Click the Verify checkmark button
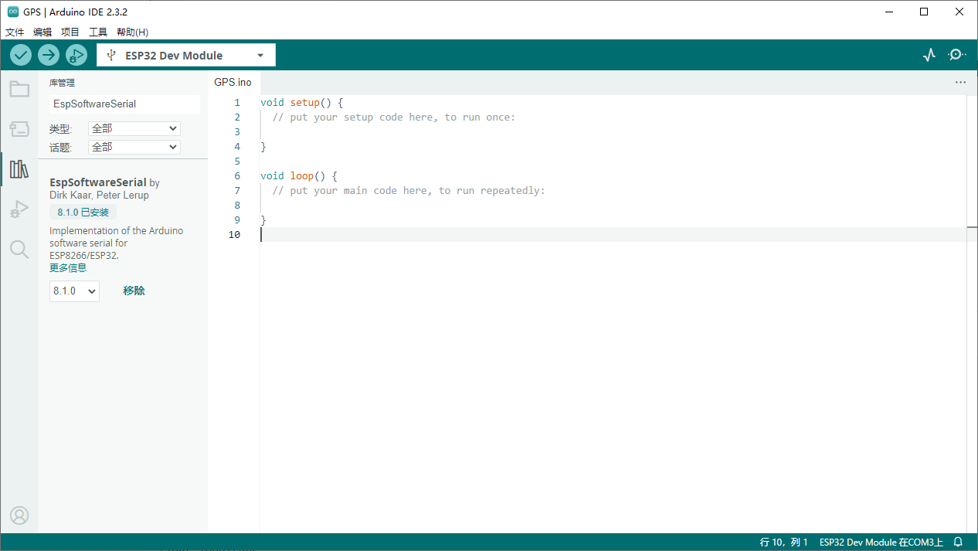 click(x=21, y=55)
